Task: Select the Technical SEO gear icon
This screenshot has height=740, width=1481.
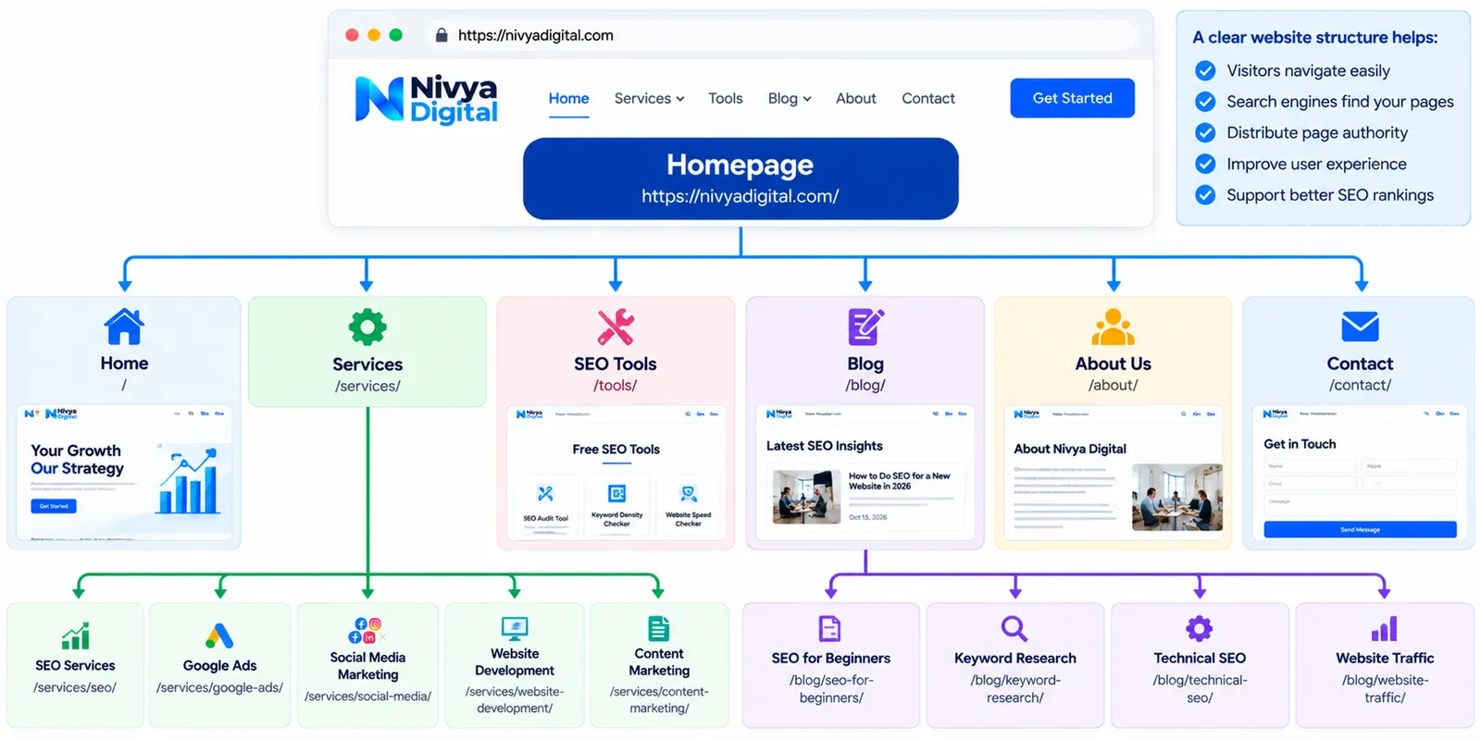Action: [x=1200, y=629]
